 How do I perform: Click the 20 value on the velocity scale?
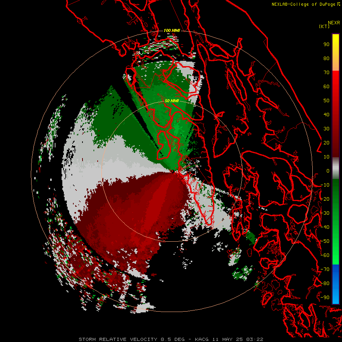pos(326,143)
